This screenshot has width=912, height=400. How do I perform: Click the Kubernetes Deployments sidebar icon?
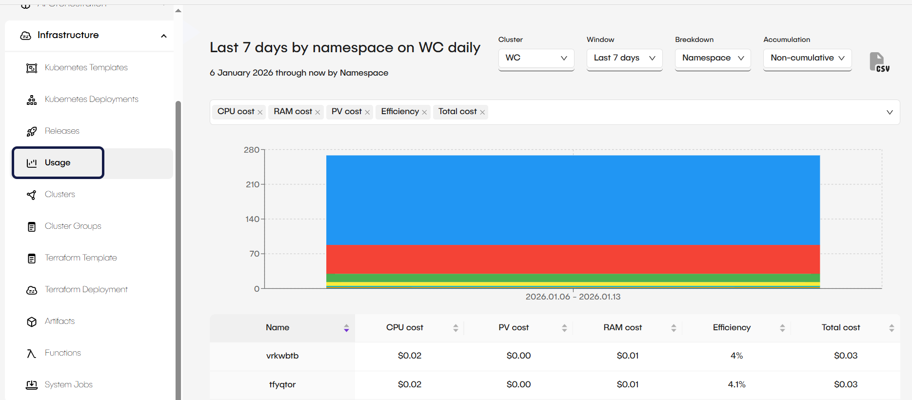click(x=32, y=100)
